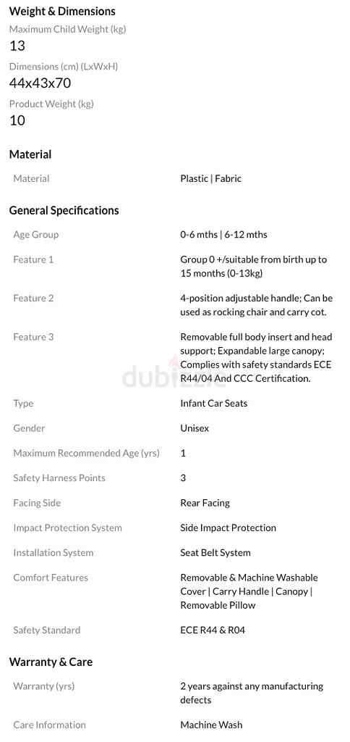Click the Feature 2 adjustable handle text
Viewport: 350px width, 742px height.
pyautogui.click(x=257, y=305)
